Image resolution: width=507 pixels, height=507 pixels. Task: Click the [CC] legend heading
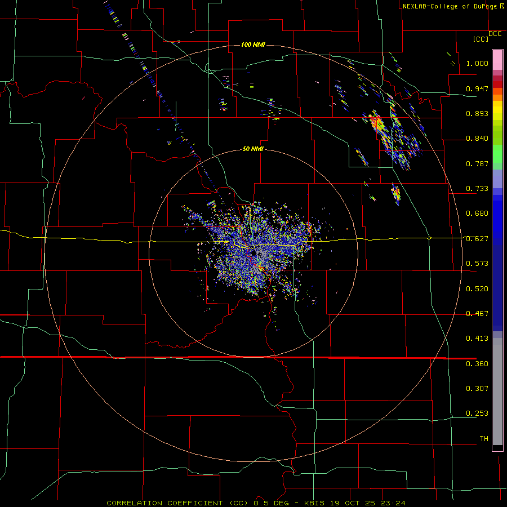coord(481,39)
